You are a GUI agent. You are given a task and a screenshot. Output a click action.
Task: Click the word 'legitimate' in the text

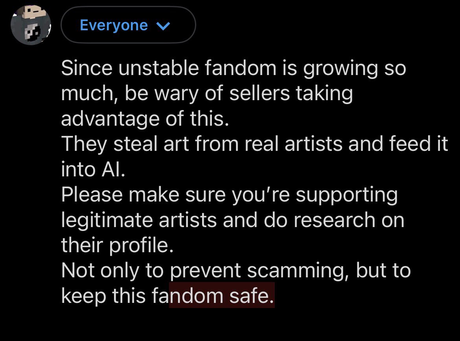tap(107, 220)
